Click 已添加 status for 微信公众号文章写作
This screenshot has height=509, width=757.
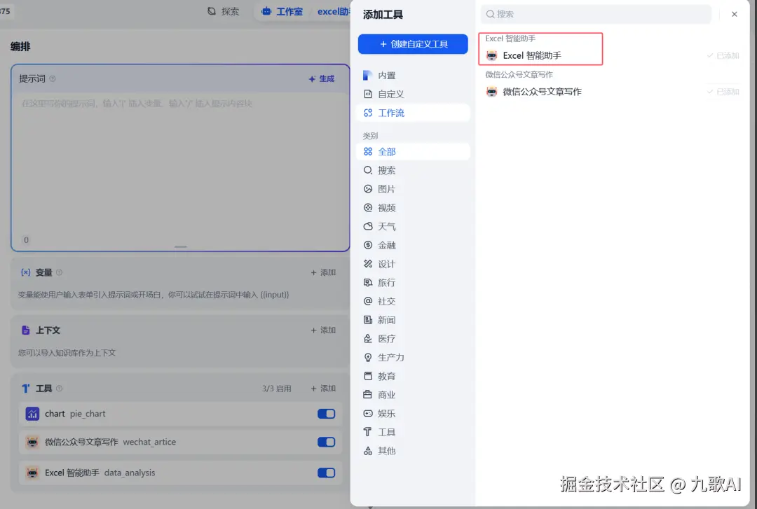point(723,92)
